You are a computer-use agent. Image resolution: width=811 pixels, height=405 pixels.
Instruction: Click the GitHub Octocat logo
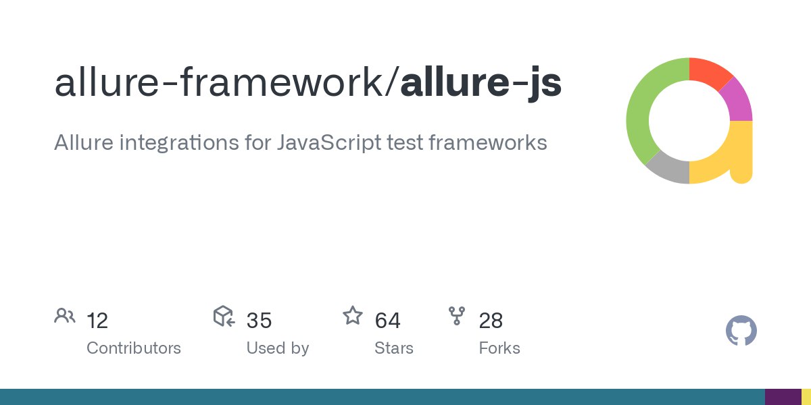[x=741, y=331]
